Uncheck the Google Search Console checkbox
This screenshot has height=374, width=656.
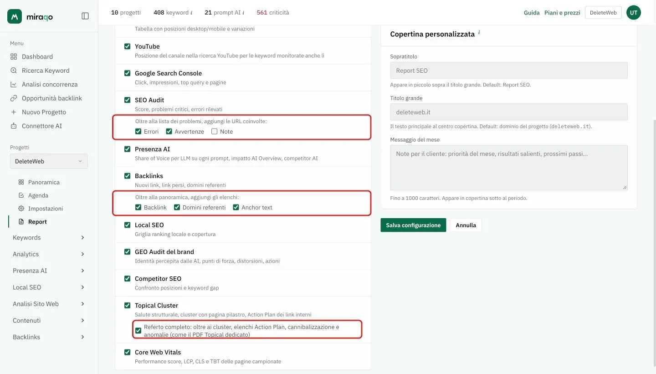(128, 73)
